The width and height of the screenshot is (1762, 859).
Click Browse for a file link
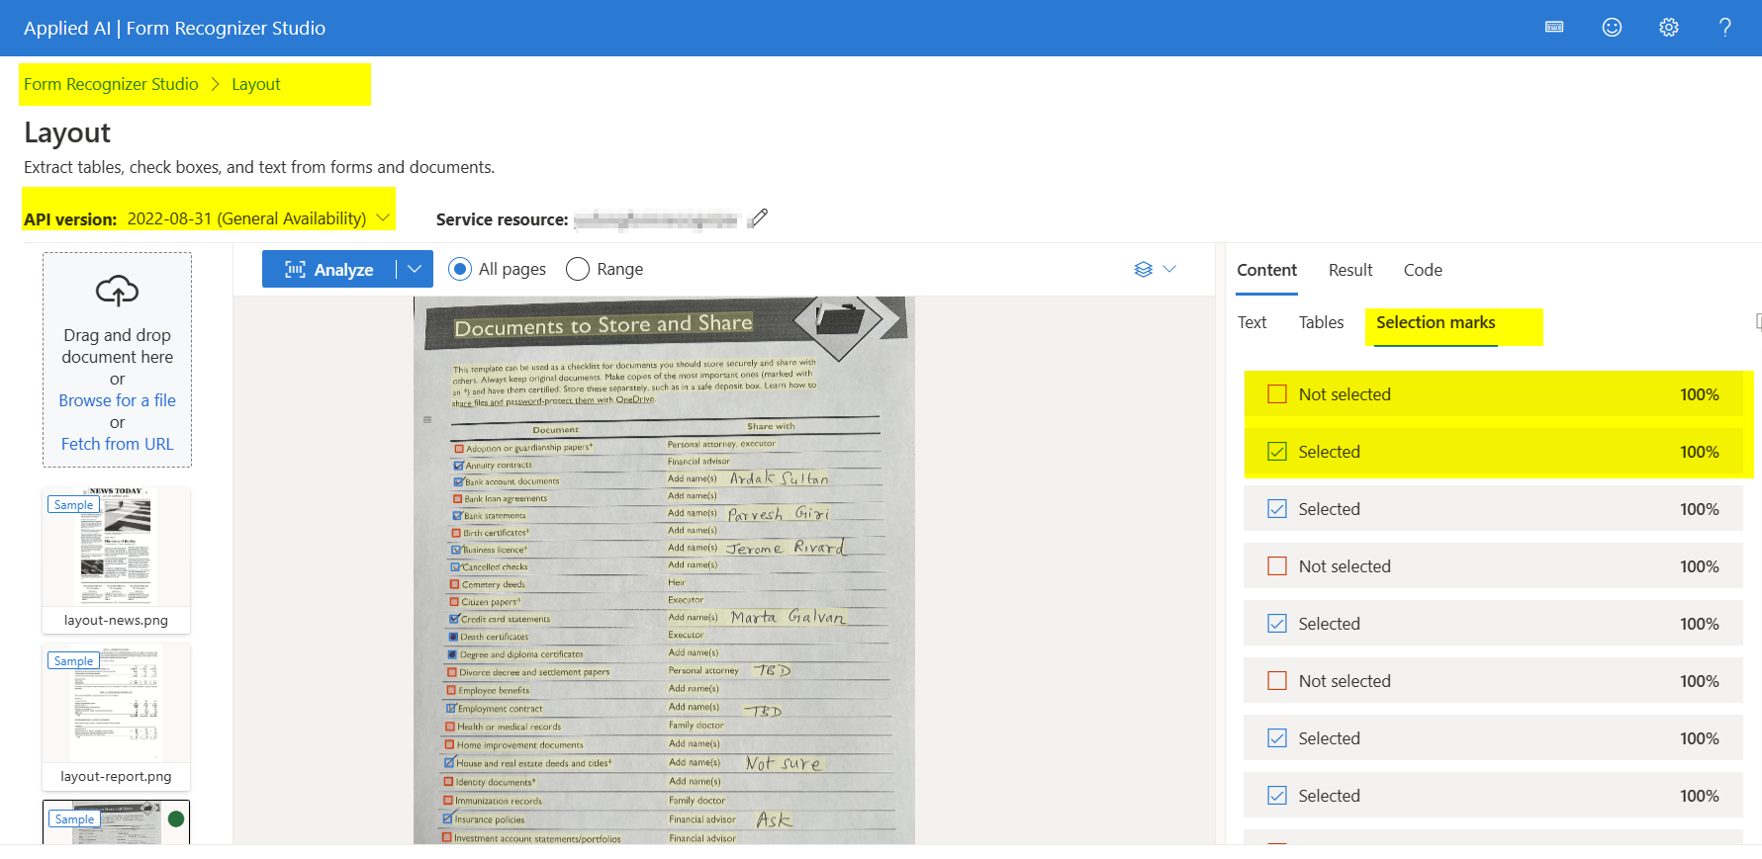(117, 400)
